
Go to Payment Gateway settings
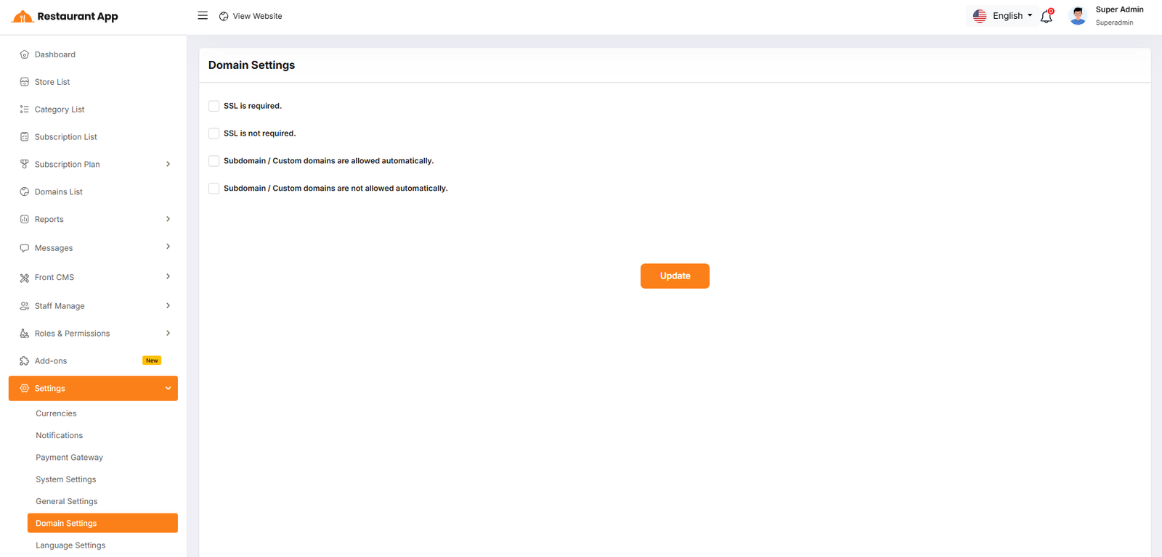coord(70,458)
